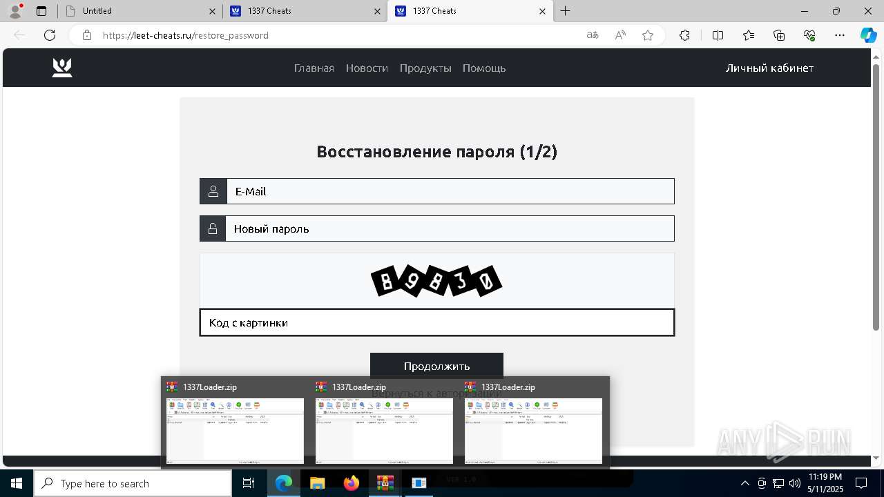Open the Продукты menu item
Image resolution: width=884 pixels, height=497 pixels.
425,68
